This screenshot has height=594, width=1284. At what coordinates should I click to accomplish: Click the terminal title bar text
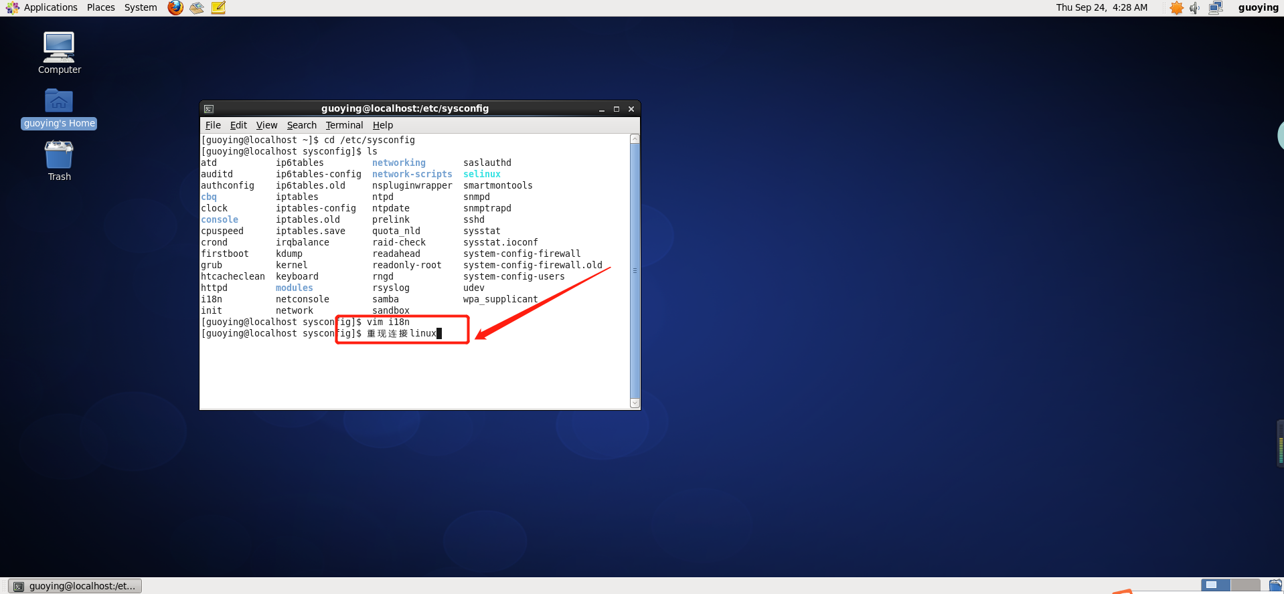(x=404, y=108)
